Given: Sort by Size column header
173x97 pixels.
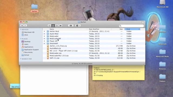Looking at the screenshot, I should [118, 29].
